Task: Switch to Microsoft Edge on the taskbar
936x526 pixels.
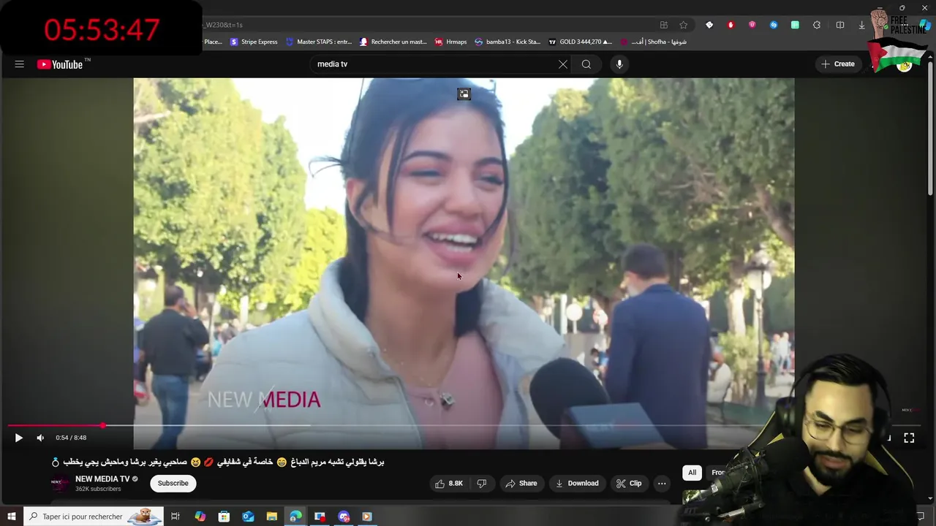Action: 295,517
